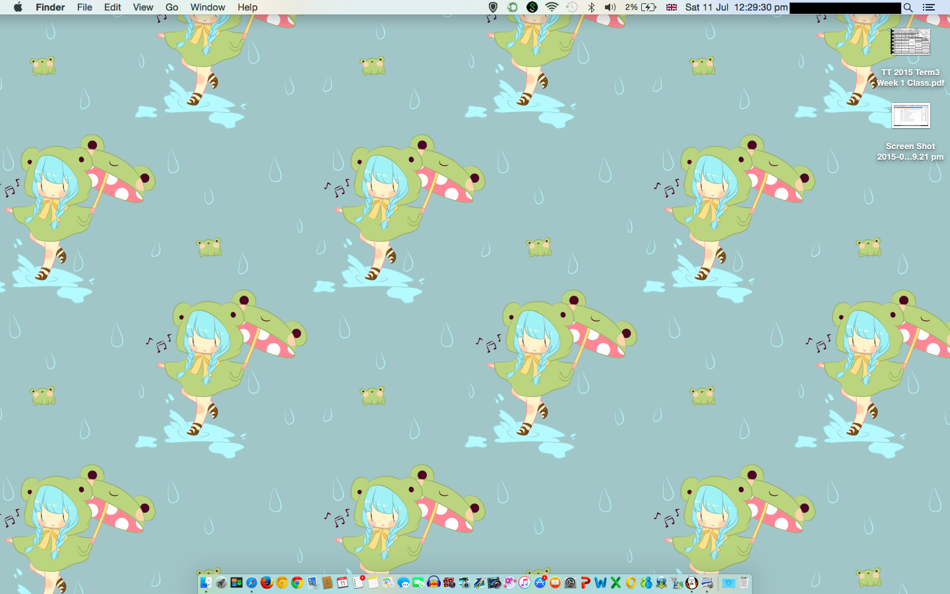
Task: Open Calendar showing 11 in Dock
Action: click(x=342, y=583)
